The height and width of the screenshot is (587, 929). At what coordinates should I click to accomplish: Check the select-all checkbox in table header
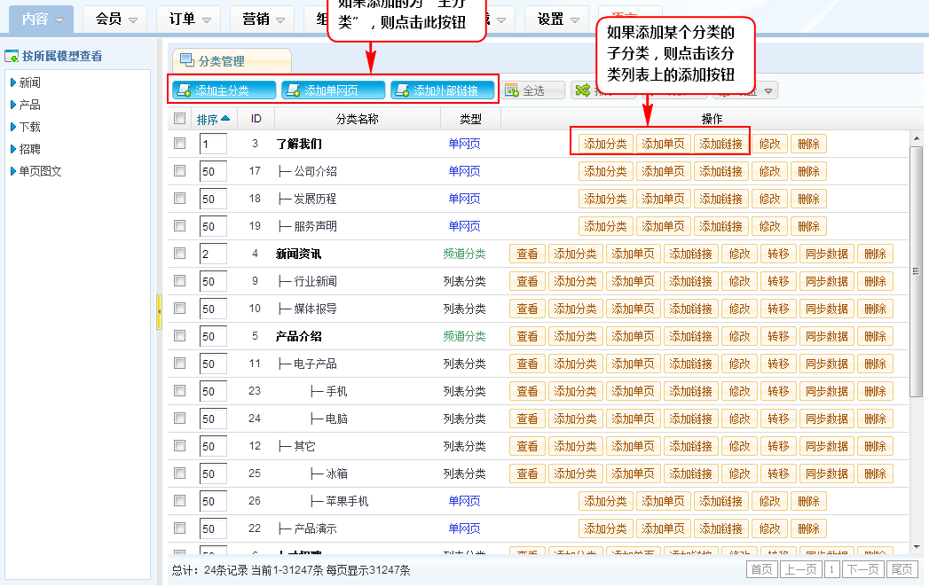(x=180, y=119)
